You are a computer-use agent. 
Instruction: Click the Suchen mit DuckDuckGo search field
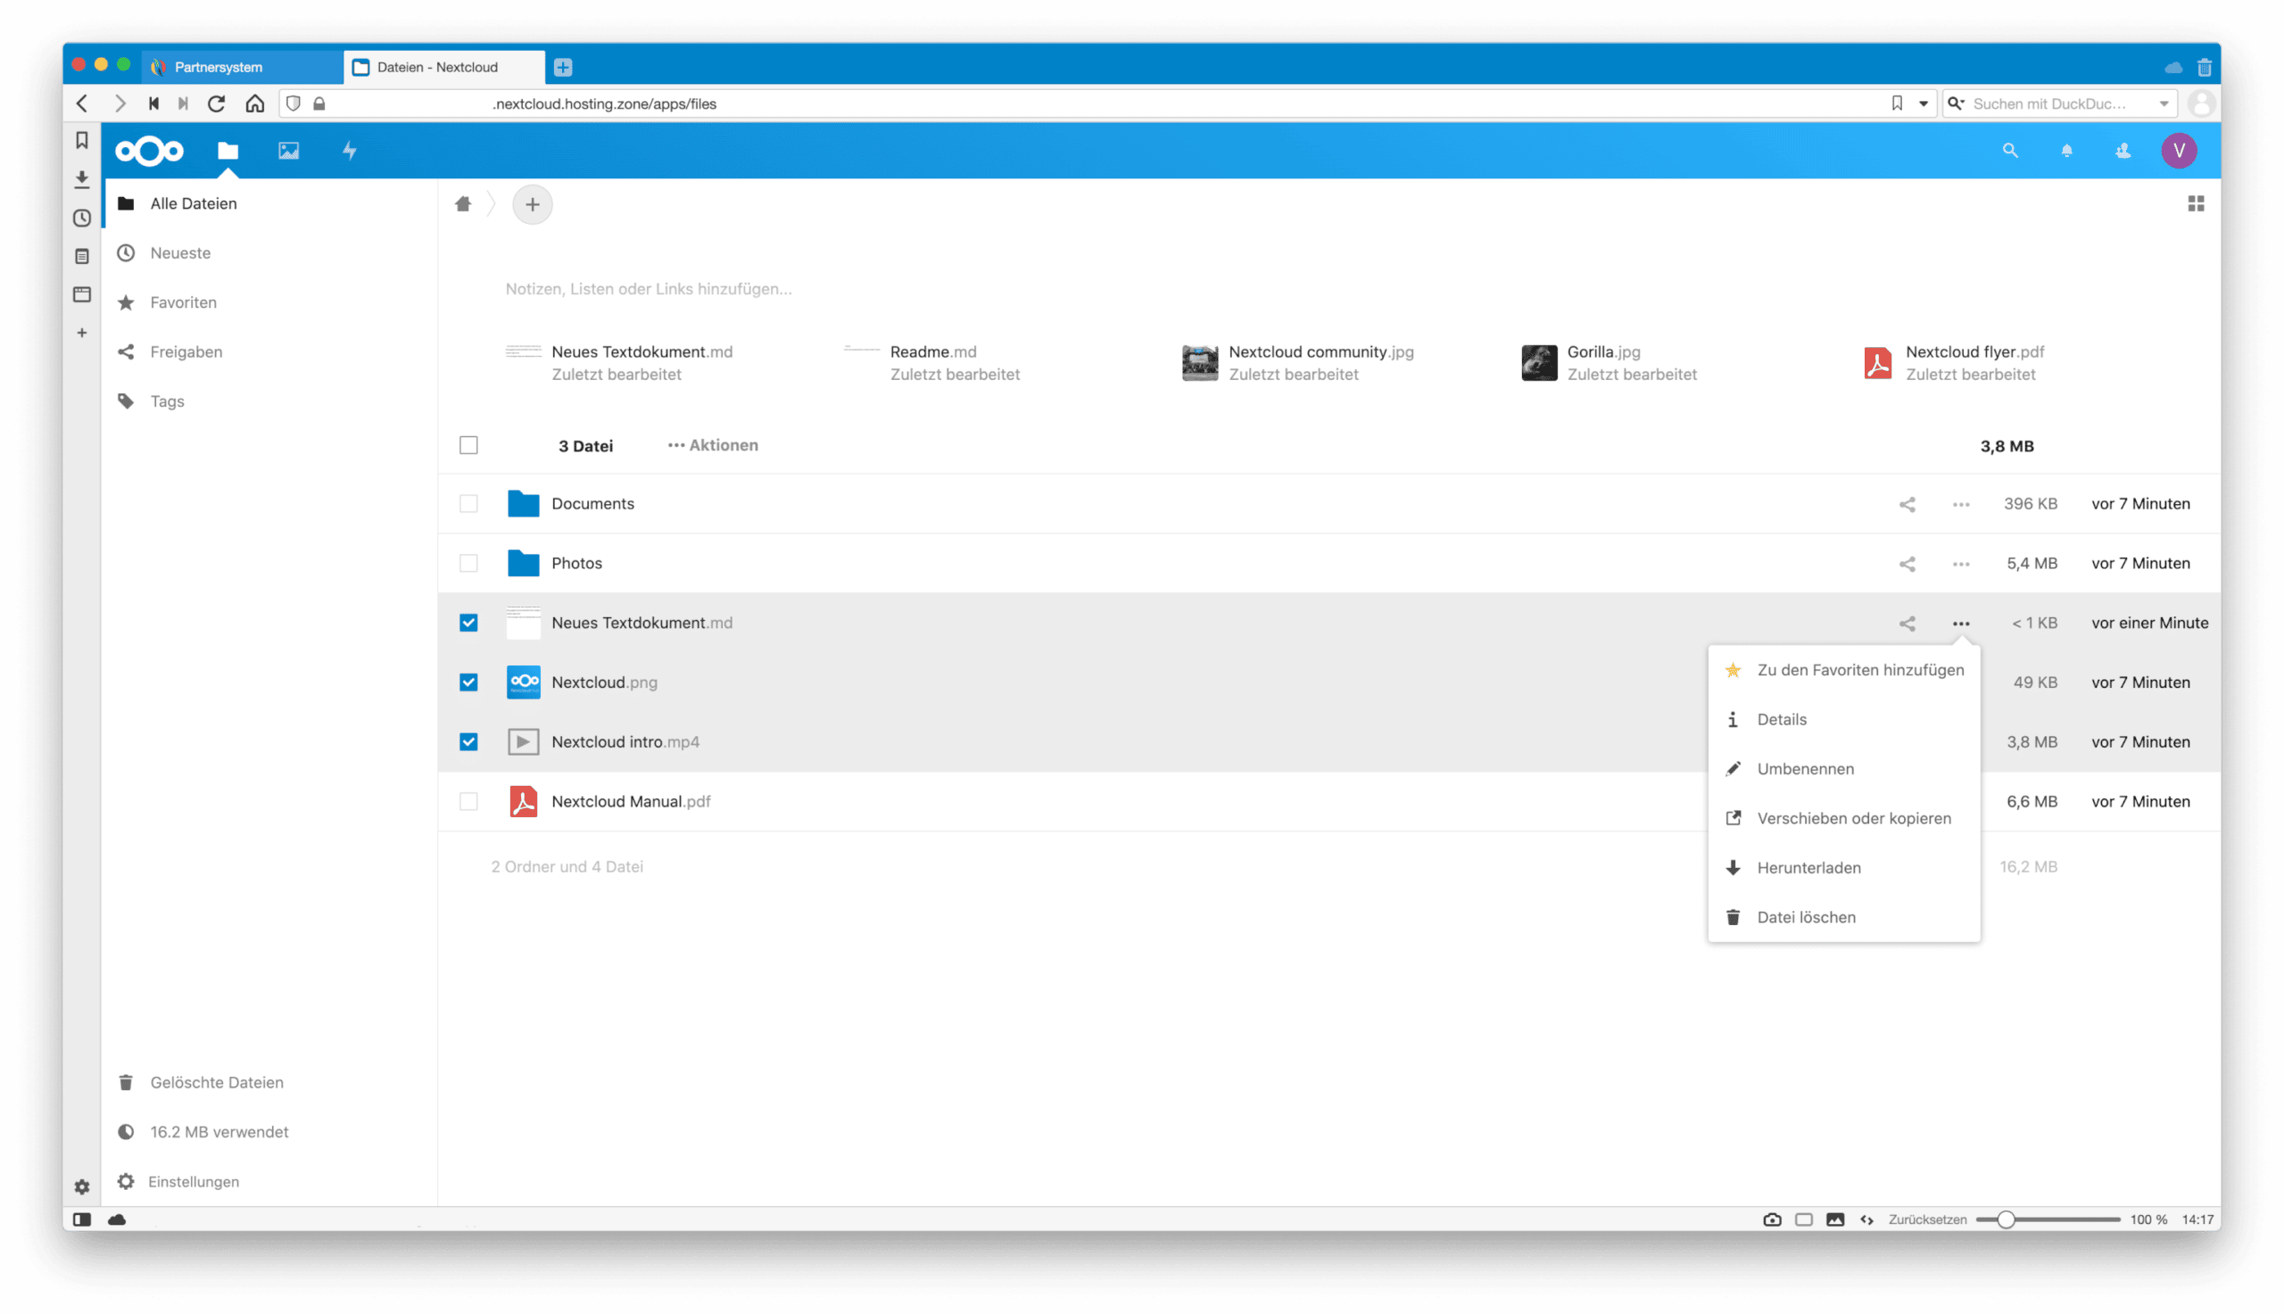pyautogui.click(x=2057, y=103)
